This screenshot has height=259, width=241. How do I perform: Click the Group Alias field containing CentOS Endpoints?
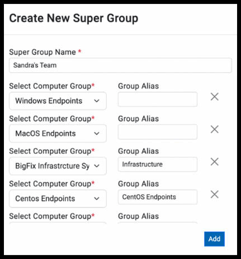pyautogui.click(x=158, y=197)
